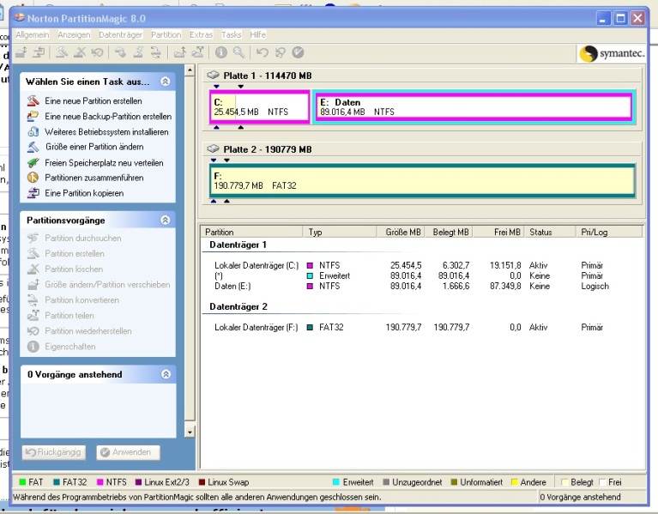The height and width of the screenshot is (514, 658).
Task: Open the Datenträger menu
Action: [x=120, y=35]
